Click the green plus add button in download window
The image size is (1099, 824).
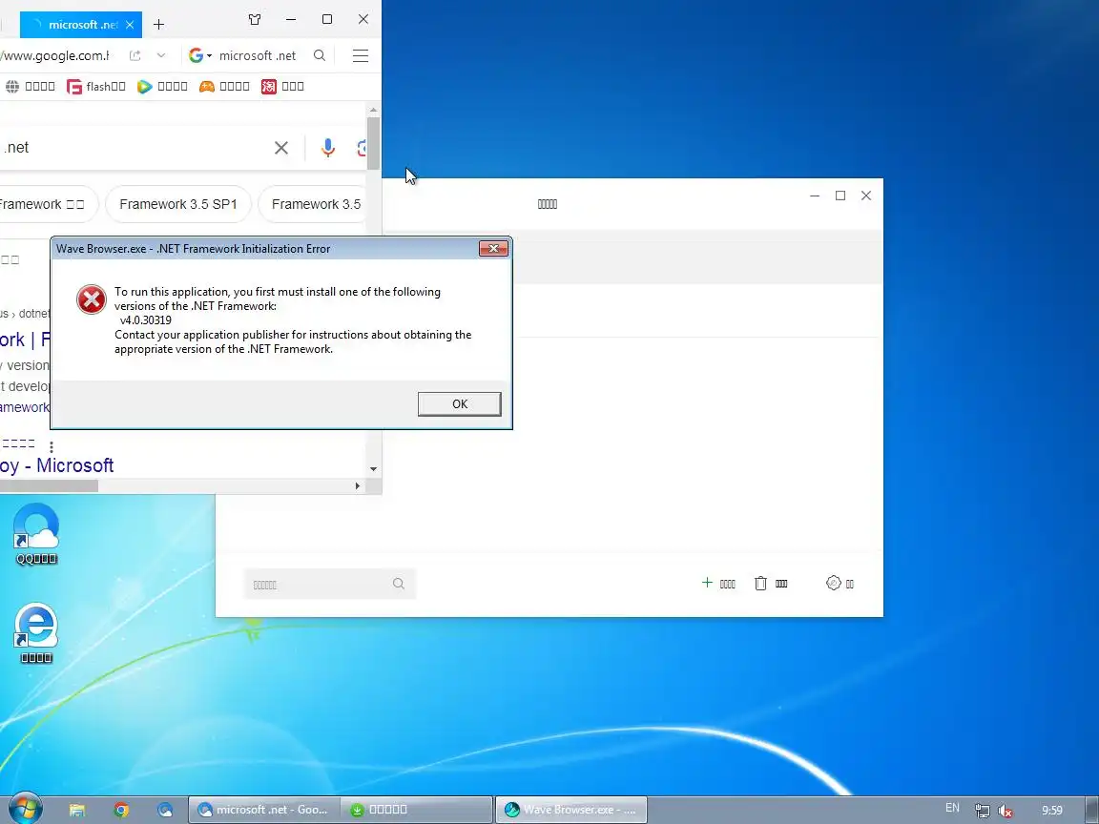(718, 583)
